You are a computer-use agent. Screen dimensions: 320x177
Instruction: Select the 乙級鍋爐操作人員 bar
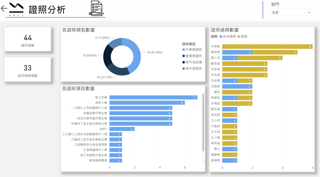pos(116,150)
